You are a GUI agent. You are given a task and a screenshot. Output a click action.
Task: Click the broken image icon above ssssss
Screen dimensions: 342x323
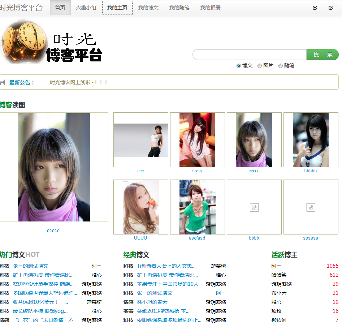tap(311, 207)
